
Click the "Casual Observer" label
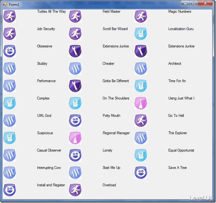click(x=49, y=150)
